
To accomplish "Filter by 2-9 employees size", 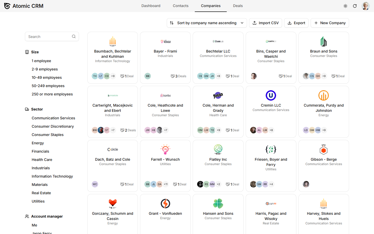I will click(x=45, y=69).
